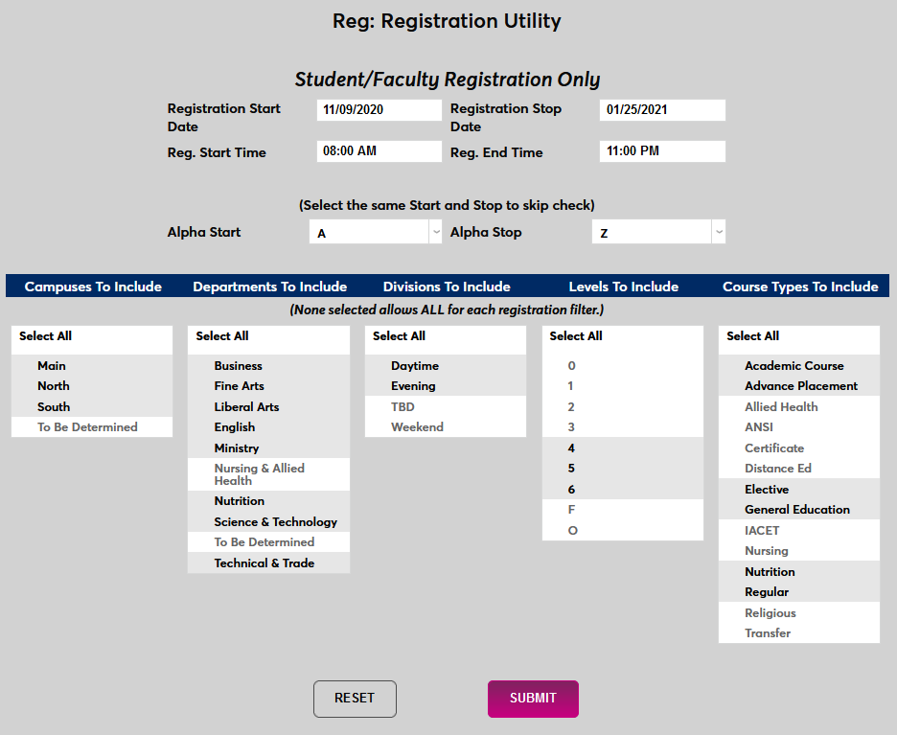Select All campuses in the Campuses list
This screenshot has height=735, width=897.
(42, 337)
